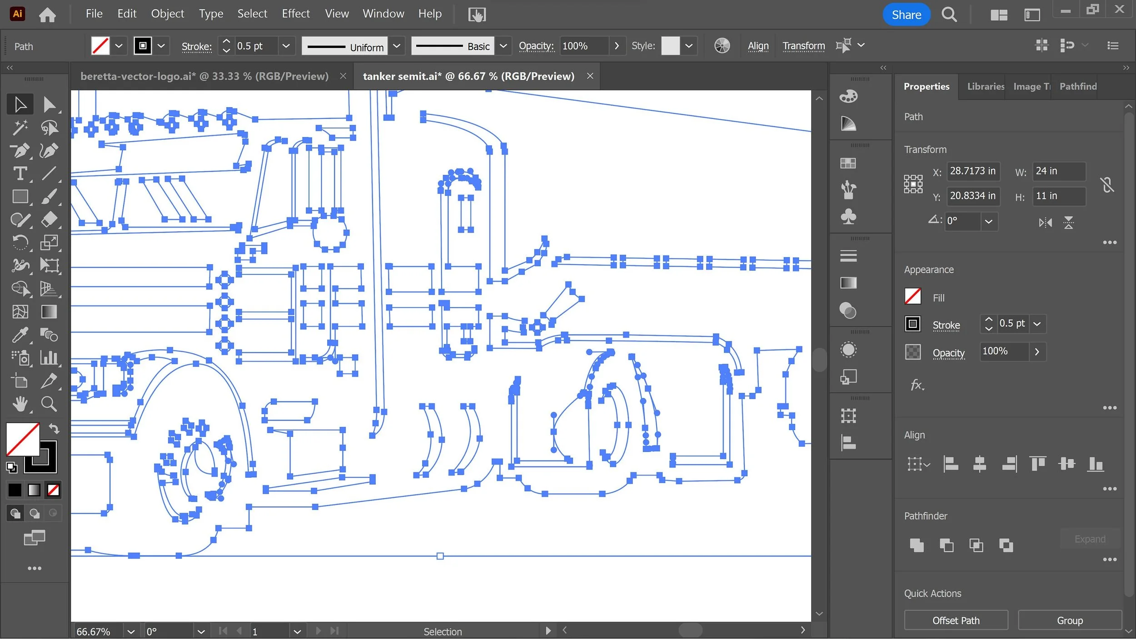Viewport: 1136px width, 639px height.
Task: Click the Stroke label in Appearance
Action: 946,325
